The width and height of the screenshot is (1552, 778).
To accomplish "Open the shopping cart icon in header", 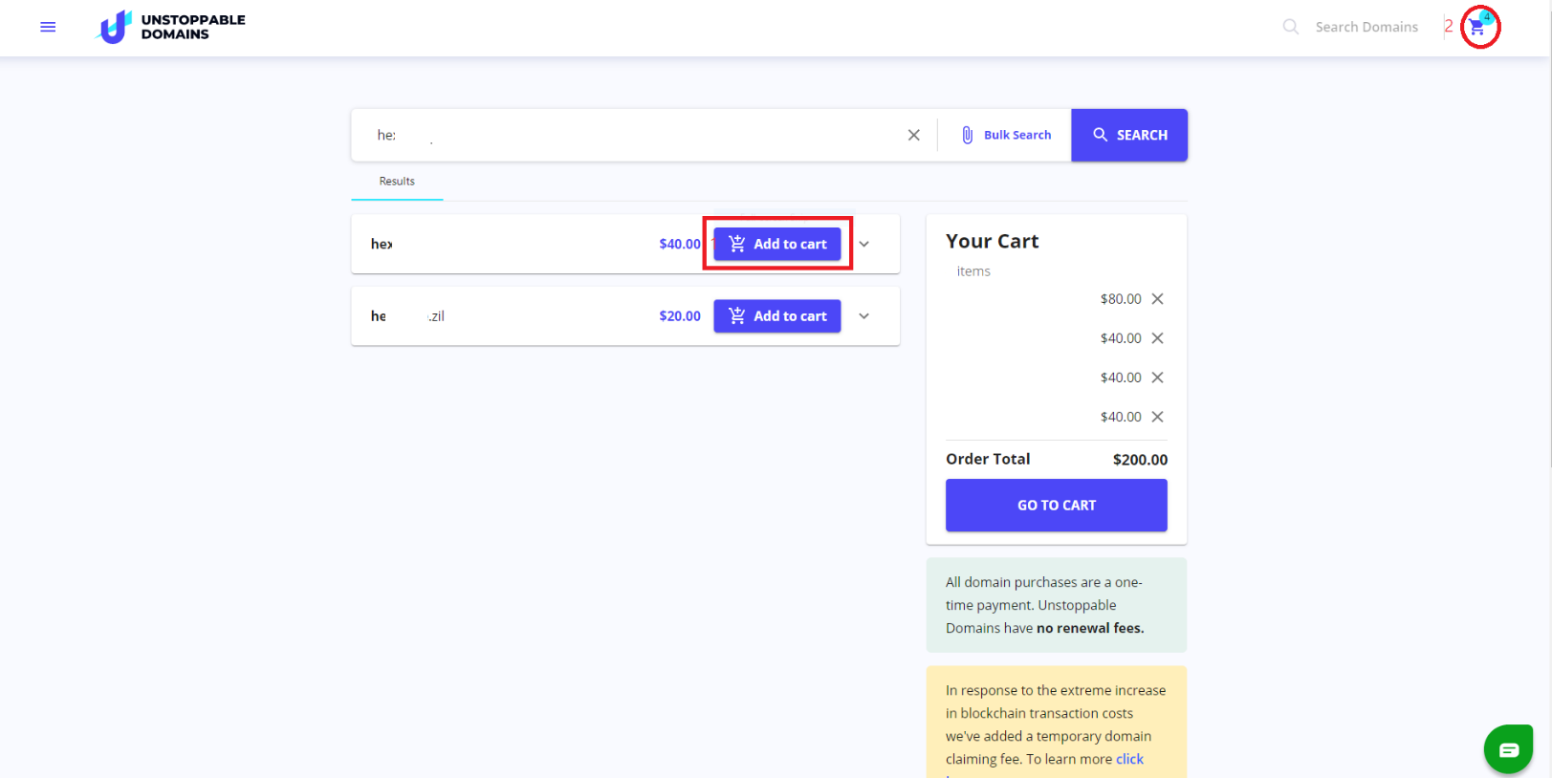I will 1478,27.
